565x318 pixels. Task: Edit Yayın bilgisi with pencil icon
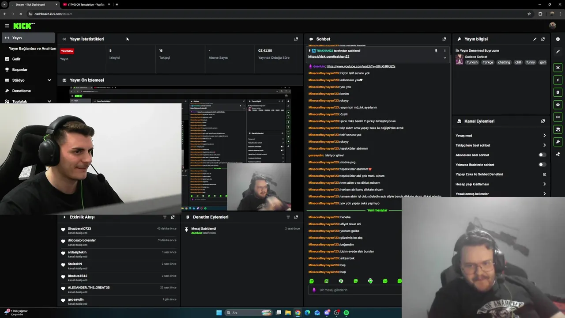coord(535,39)
